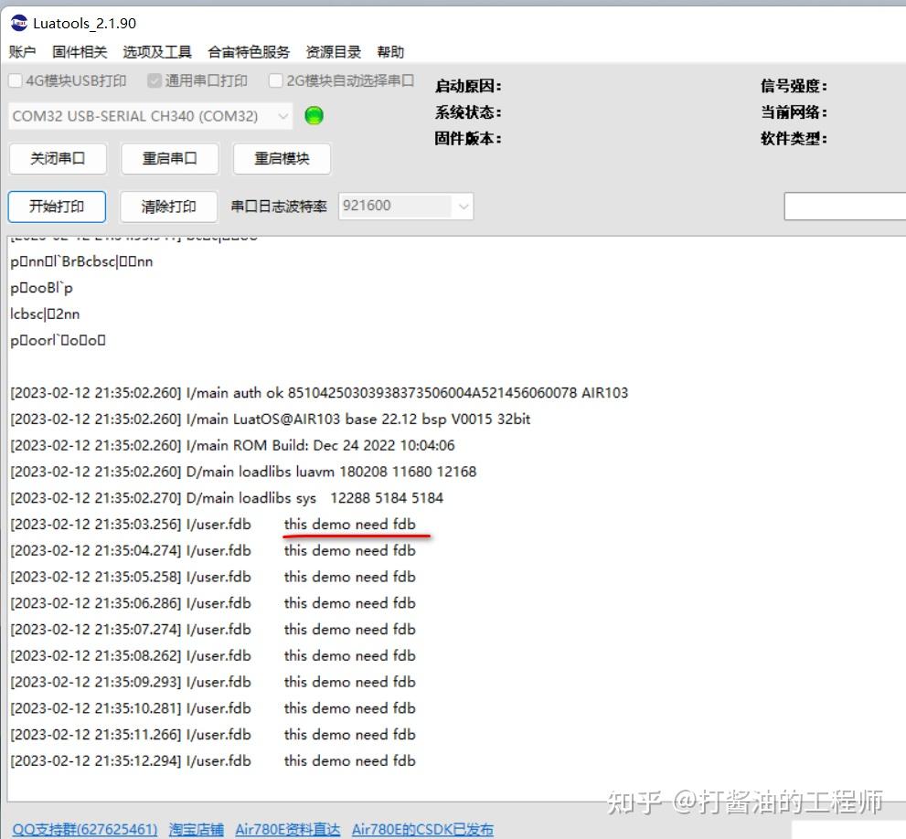Open the Air780E资料直达 link
Screen dimensions: 906x839
click(289, 829)
